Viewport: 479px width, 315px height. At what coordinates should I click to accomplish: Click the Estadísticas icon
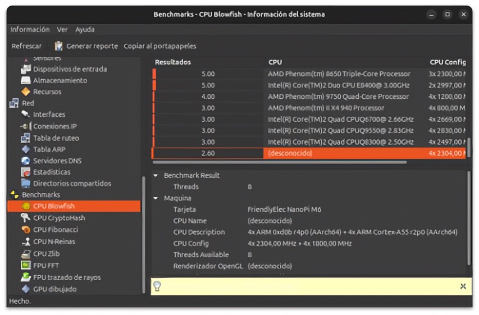26,172
